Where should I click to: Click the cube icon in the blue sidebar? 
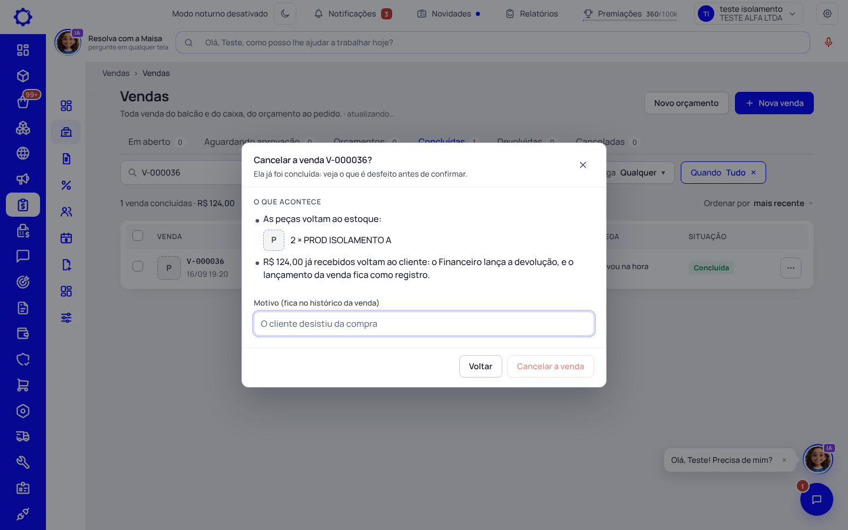click(x=23, y=76)
